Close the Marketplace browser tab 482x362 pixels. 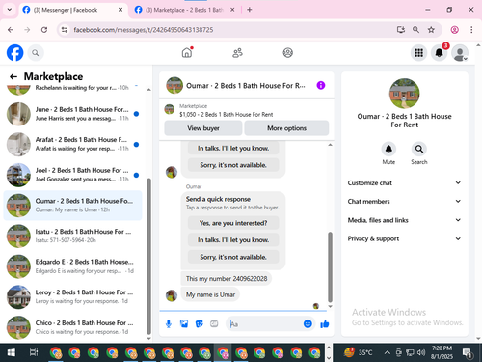232,10
